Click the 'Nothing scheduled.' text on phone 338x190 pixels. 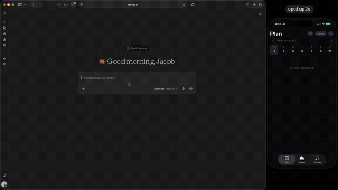tap(302, 68)
